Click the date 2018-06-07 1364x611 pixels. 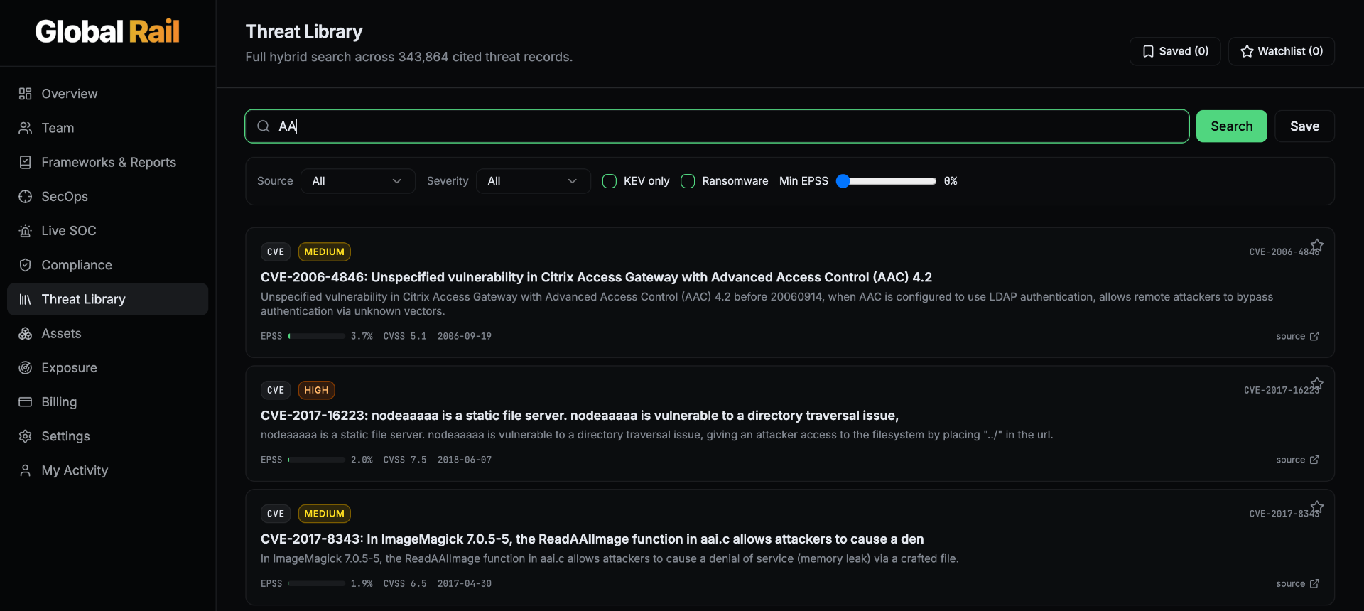point(465,460)
